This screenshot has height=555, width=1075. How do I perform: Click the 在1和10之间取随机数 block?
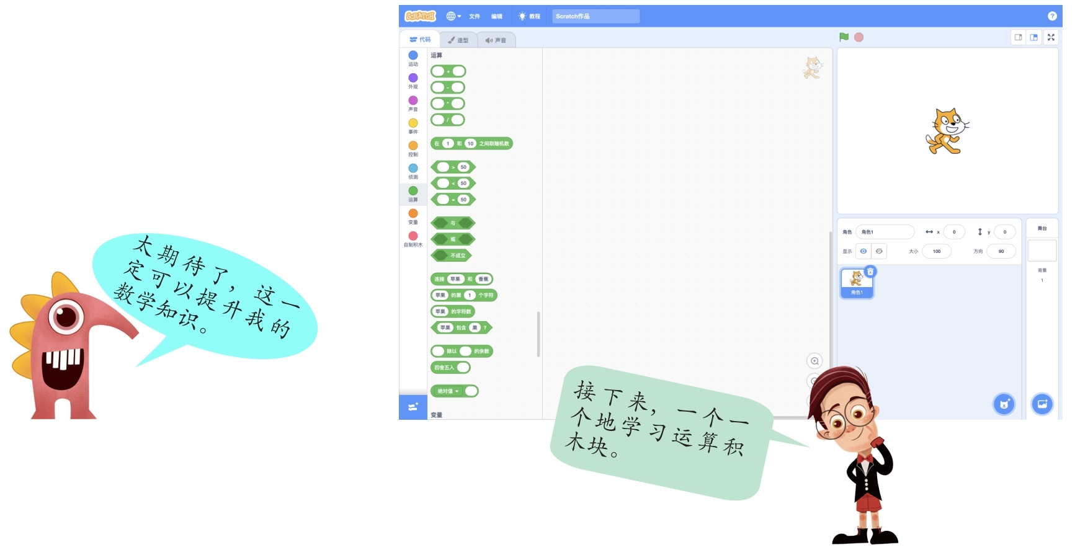pos(471,143)
